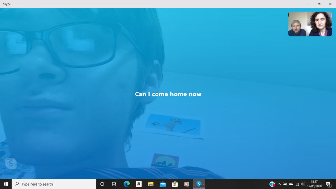The width and height of the screenshot is (336, 189).
Task: Launch Microsoft Store from the taskbar
Action: (x=175, y=184)
